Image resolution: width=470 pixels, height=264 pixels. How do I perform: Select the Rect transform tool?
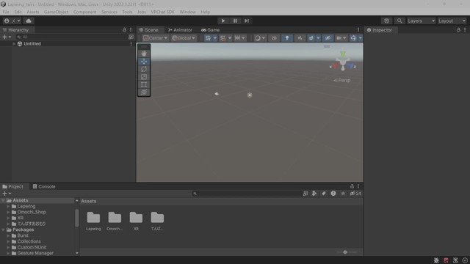coord(144,85)
